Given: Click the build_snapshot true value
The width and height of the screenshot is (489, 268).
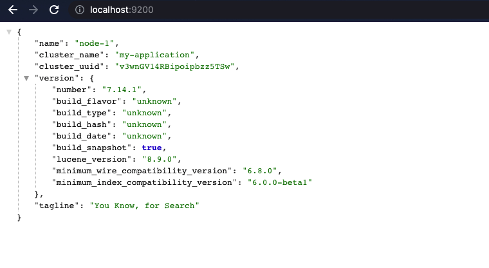Looking at the screenshot, I should (152, 148).
